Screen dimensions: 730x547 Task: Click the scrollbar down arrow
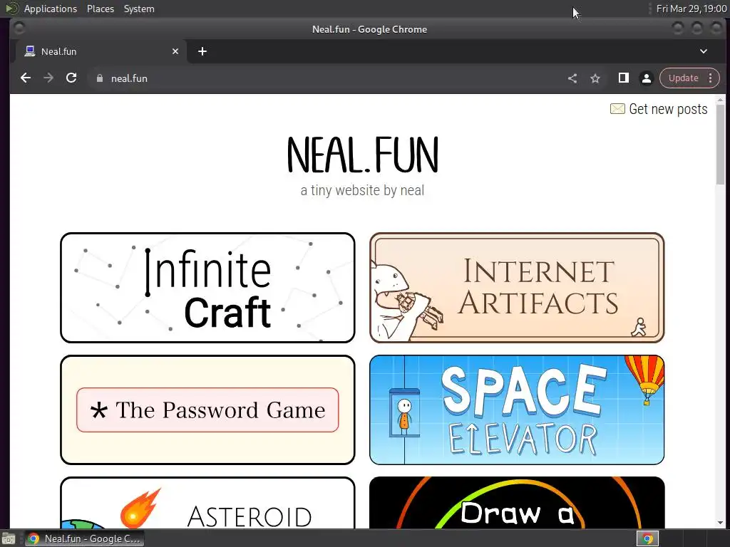[x=720, y=523]
